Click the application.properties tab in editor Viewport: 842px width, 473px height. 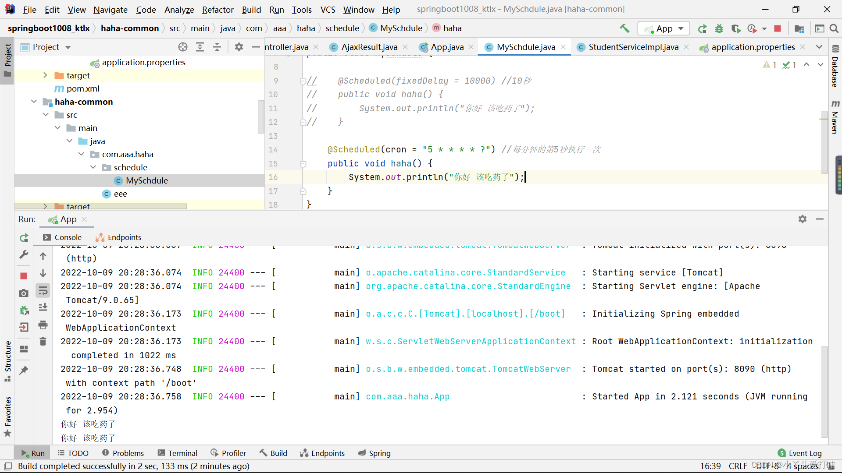[x=750, y=47]
